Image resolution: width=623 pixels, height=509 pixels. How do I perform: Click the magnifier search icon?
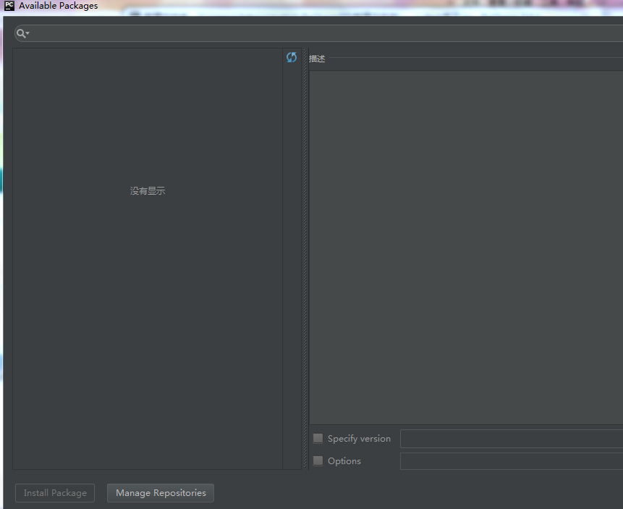point(20,33)
